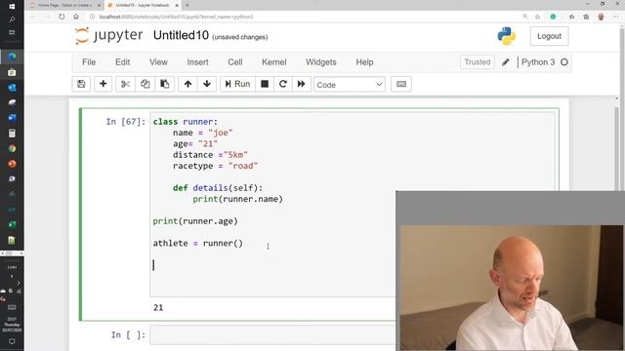Click the cell output 21

[x=158, y=308]
